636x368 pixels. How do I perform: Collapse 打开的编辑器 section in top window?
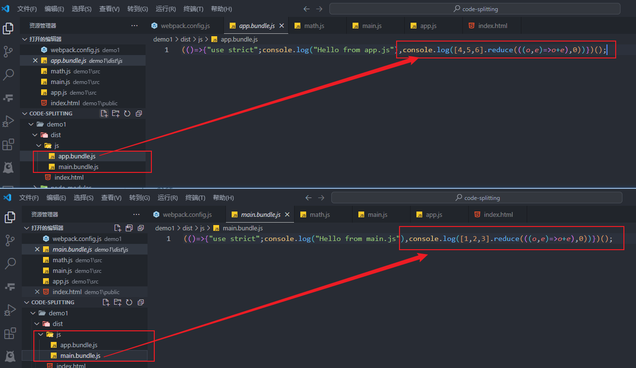[x=25, y=39]
